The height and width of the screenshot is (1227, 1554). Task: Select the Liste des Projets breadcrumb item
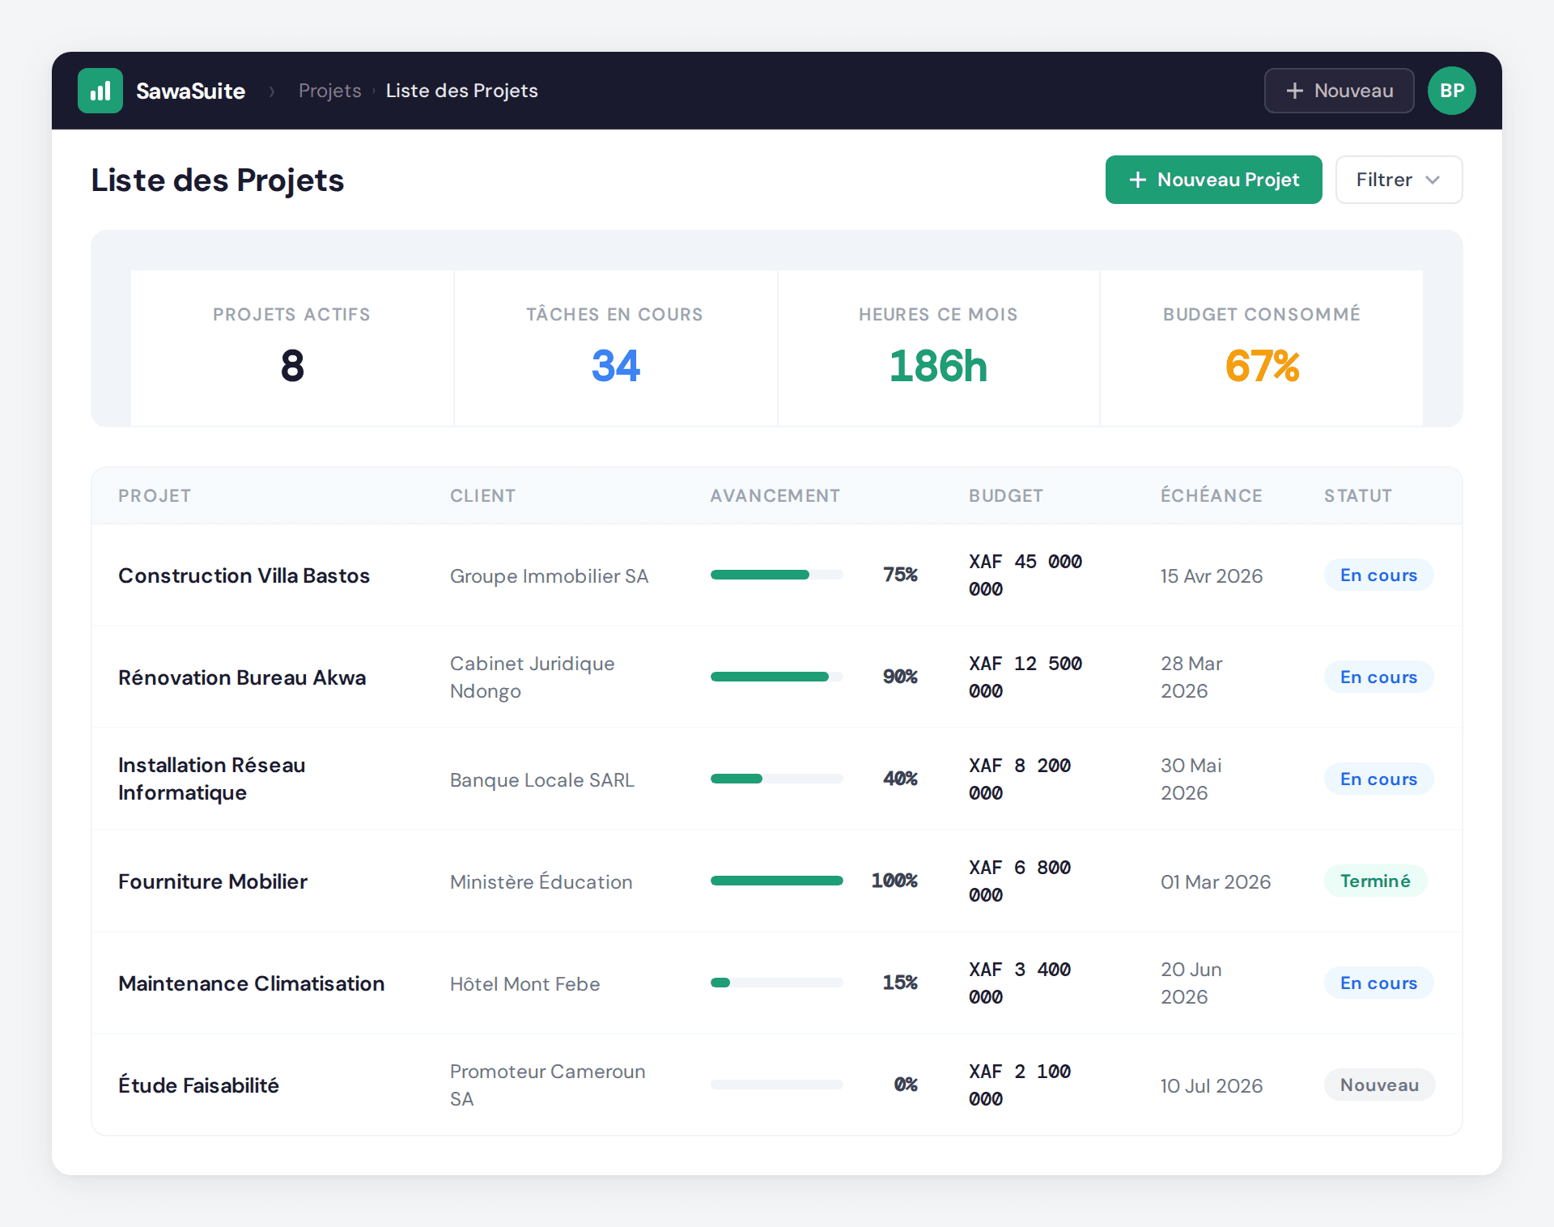pyautogui.click(x=461, y=91)
